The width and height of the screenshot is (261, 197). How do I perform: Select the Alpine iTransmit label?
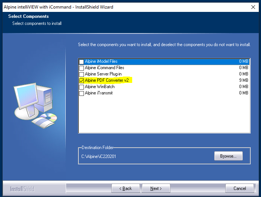pos(99,93)
